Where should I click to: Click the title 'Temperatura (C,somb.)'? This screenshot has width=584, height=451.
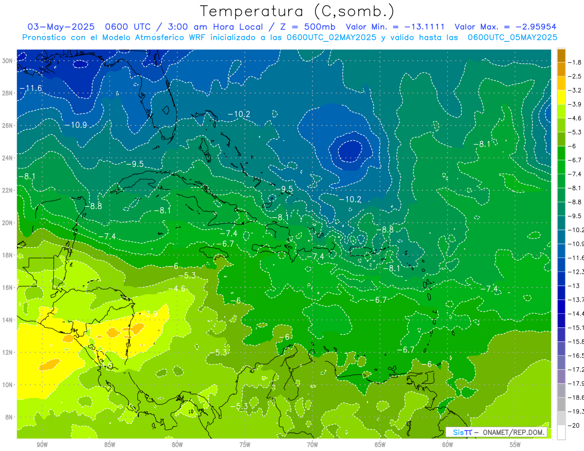point(297,11)
